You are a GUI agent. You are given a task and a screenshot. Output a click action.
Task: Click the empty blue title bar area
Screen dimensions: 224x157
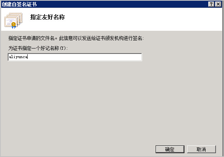[x=121, y=4]
